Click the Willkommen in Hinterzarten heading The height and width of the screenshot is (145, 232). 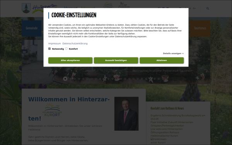click(x=69, y=109)
